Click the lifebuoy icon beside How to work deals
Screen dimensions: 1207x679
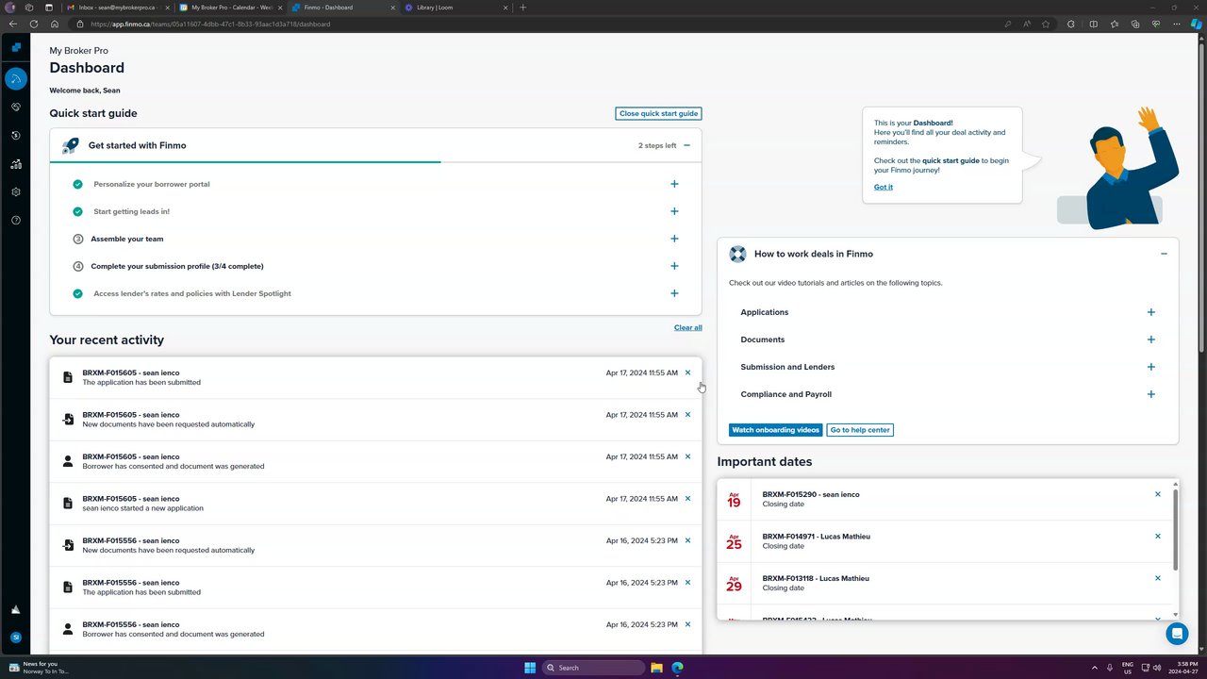coord(737,254)
